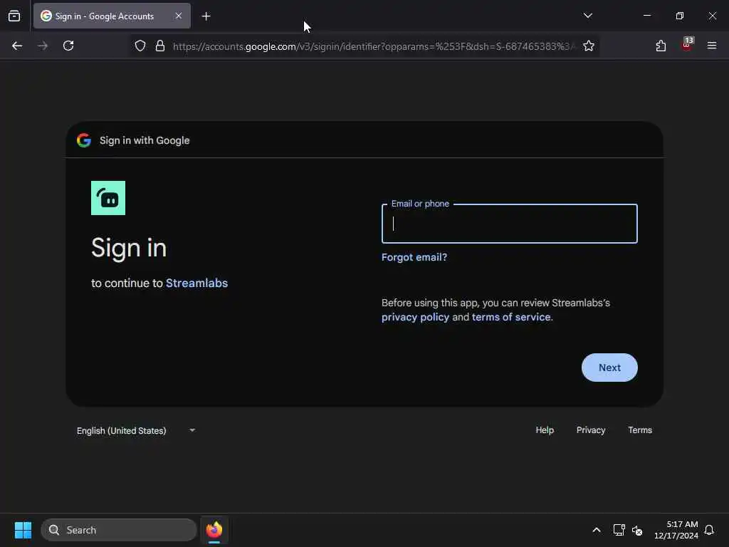Open Streamlabs terms of service link
This screenshot has height=547, width=729.
[x=511, y=317]
